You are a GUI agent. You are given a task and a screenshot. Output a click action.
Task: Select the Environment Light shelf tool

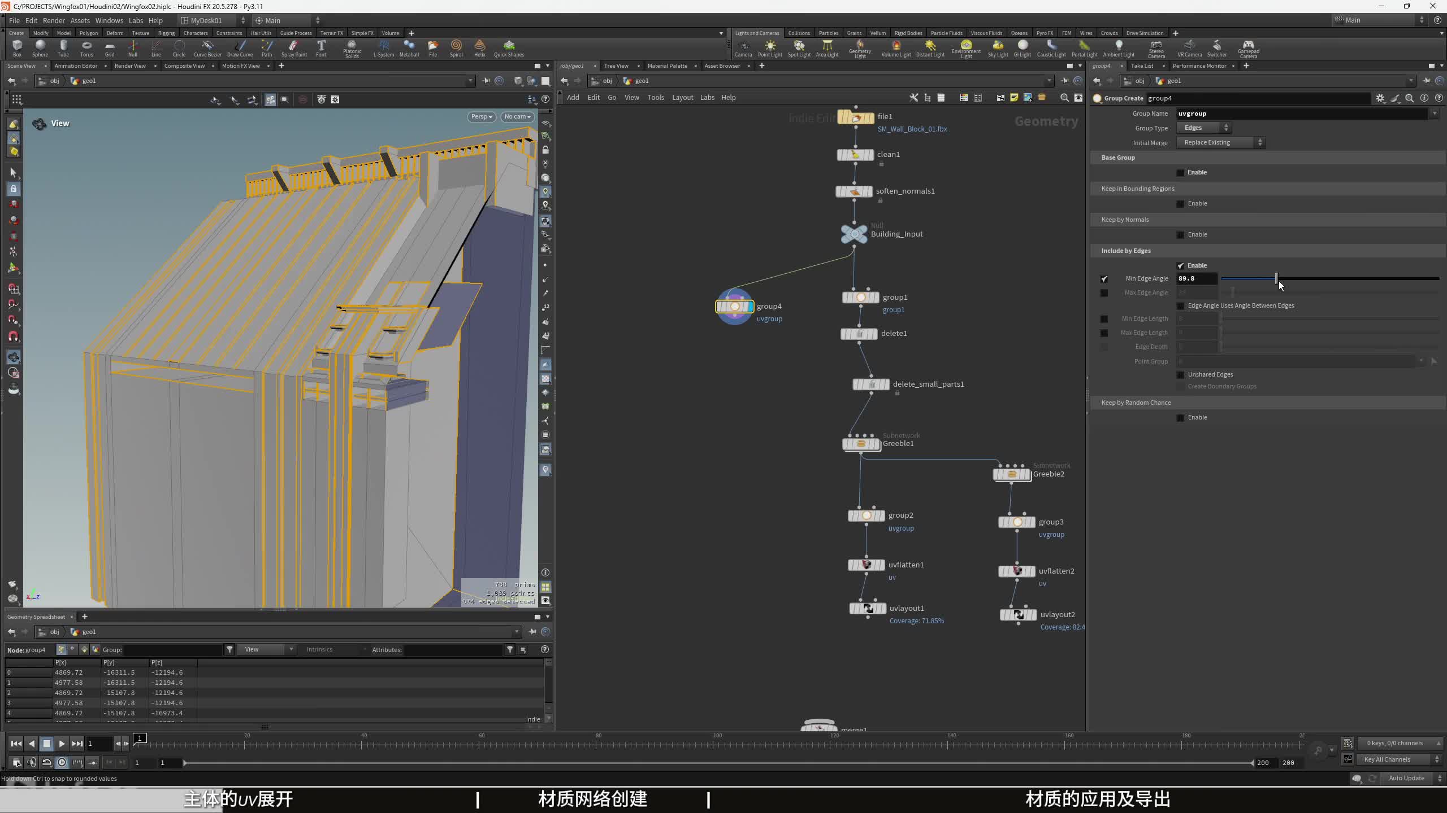[966, 48]
